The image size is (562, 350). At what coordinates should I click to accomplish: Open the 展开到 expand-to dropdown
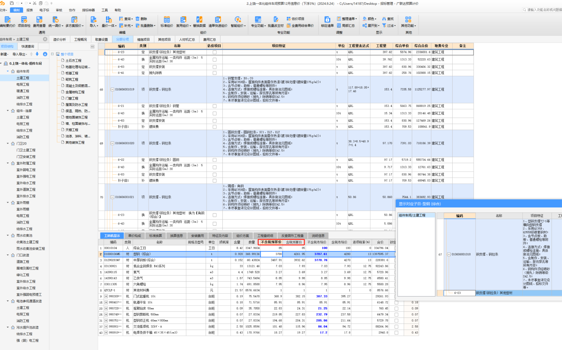coord(371,25)
